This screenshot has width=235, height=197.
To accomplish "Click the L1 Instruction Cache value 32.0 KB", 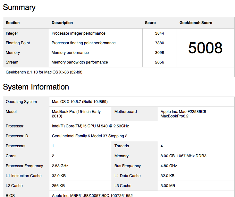I will (59, 176).
